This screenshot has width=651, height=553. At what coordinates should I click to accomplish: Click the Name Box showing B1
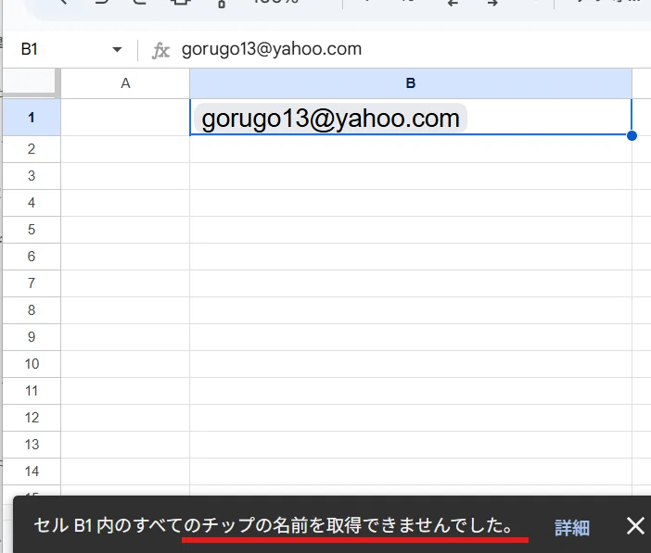pyautogui.click(x=67, y=49)
